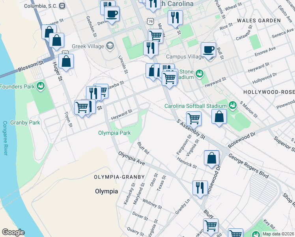Click the Founders Park green pin
The image size is (295, 237).
point(41,86)
